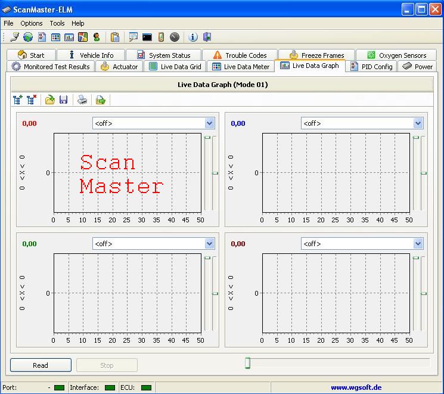Click the remove tree item icon with red X
The image size is (444, 394).
32,100
